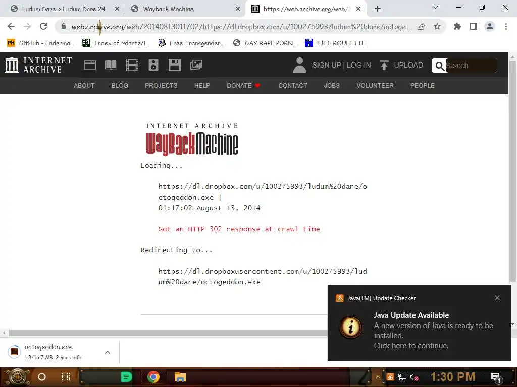The image size is (517, 387).
Task: Open Chrome's three-dot menu
Action: pyautogui.click(x=506, y=26)
